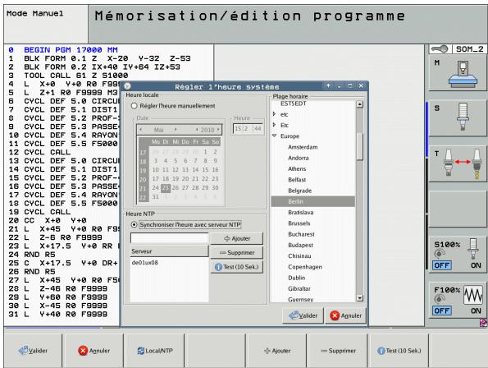Click program line 3 TOOL CALL 61
This screenshot has height=368, width=488.
point(68,76)
